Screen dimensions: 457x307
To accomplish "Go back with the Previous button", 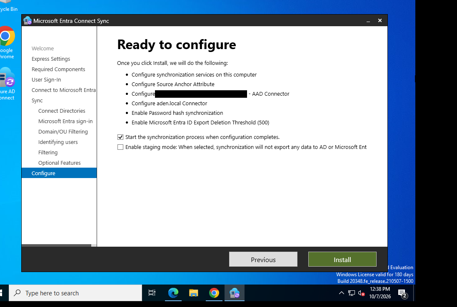I will click(263, 259).
